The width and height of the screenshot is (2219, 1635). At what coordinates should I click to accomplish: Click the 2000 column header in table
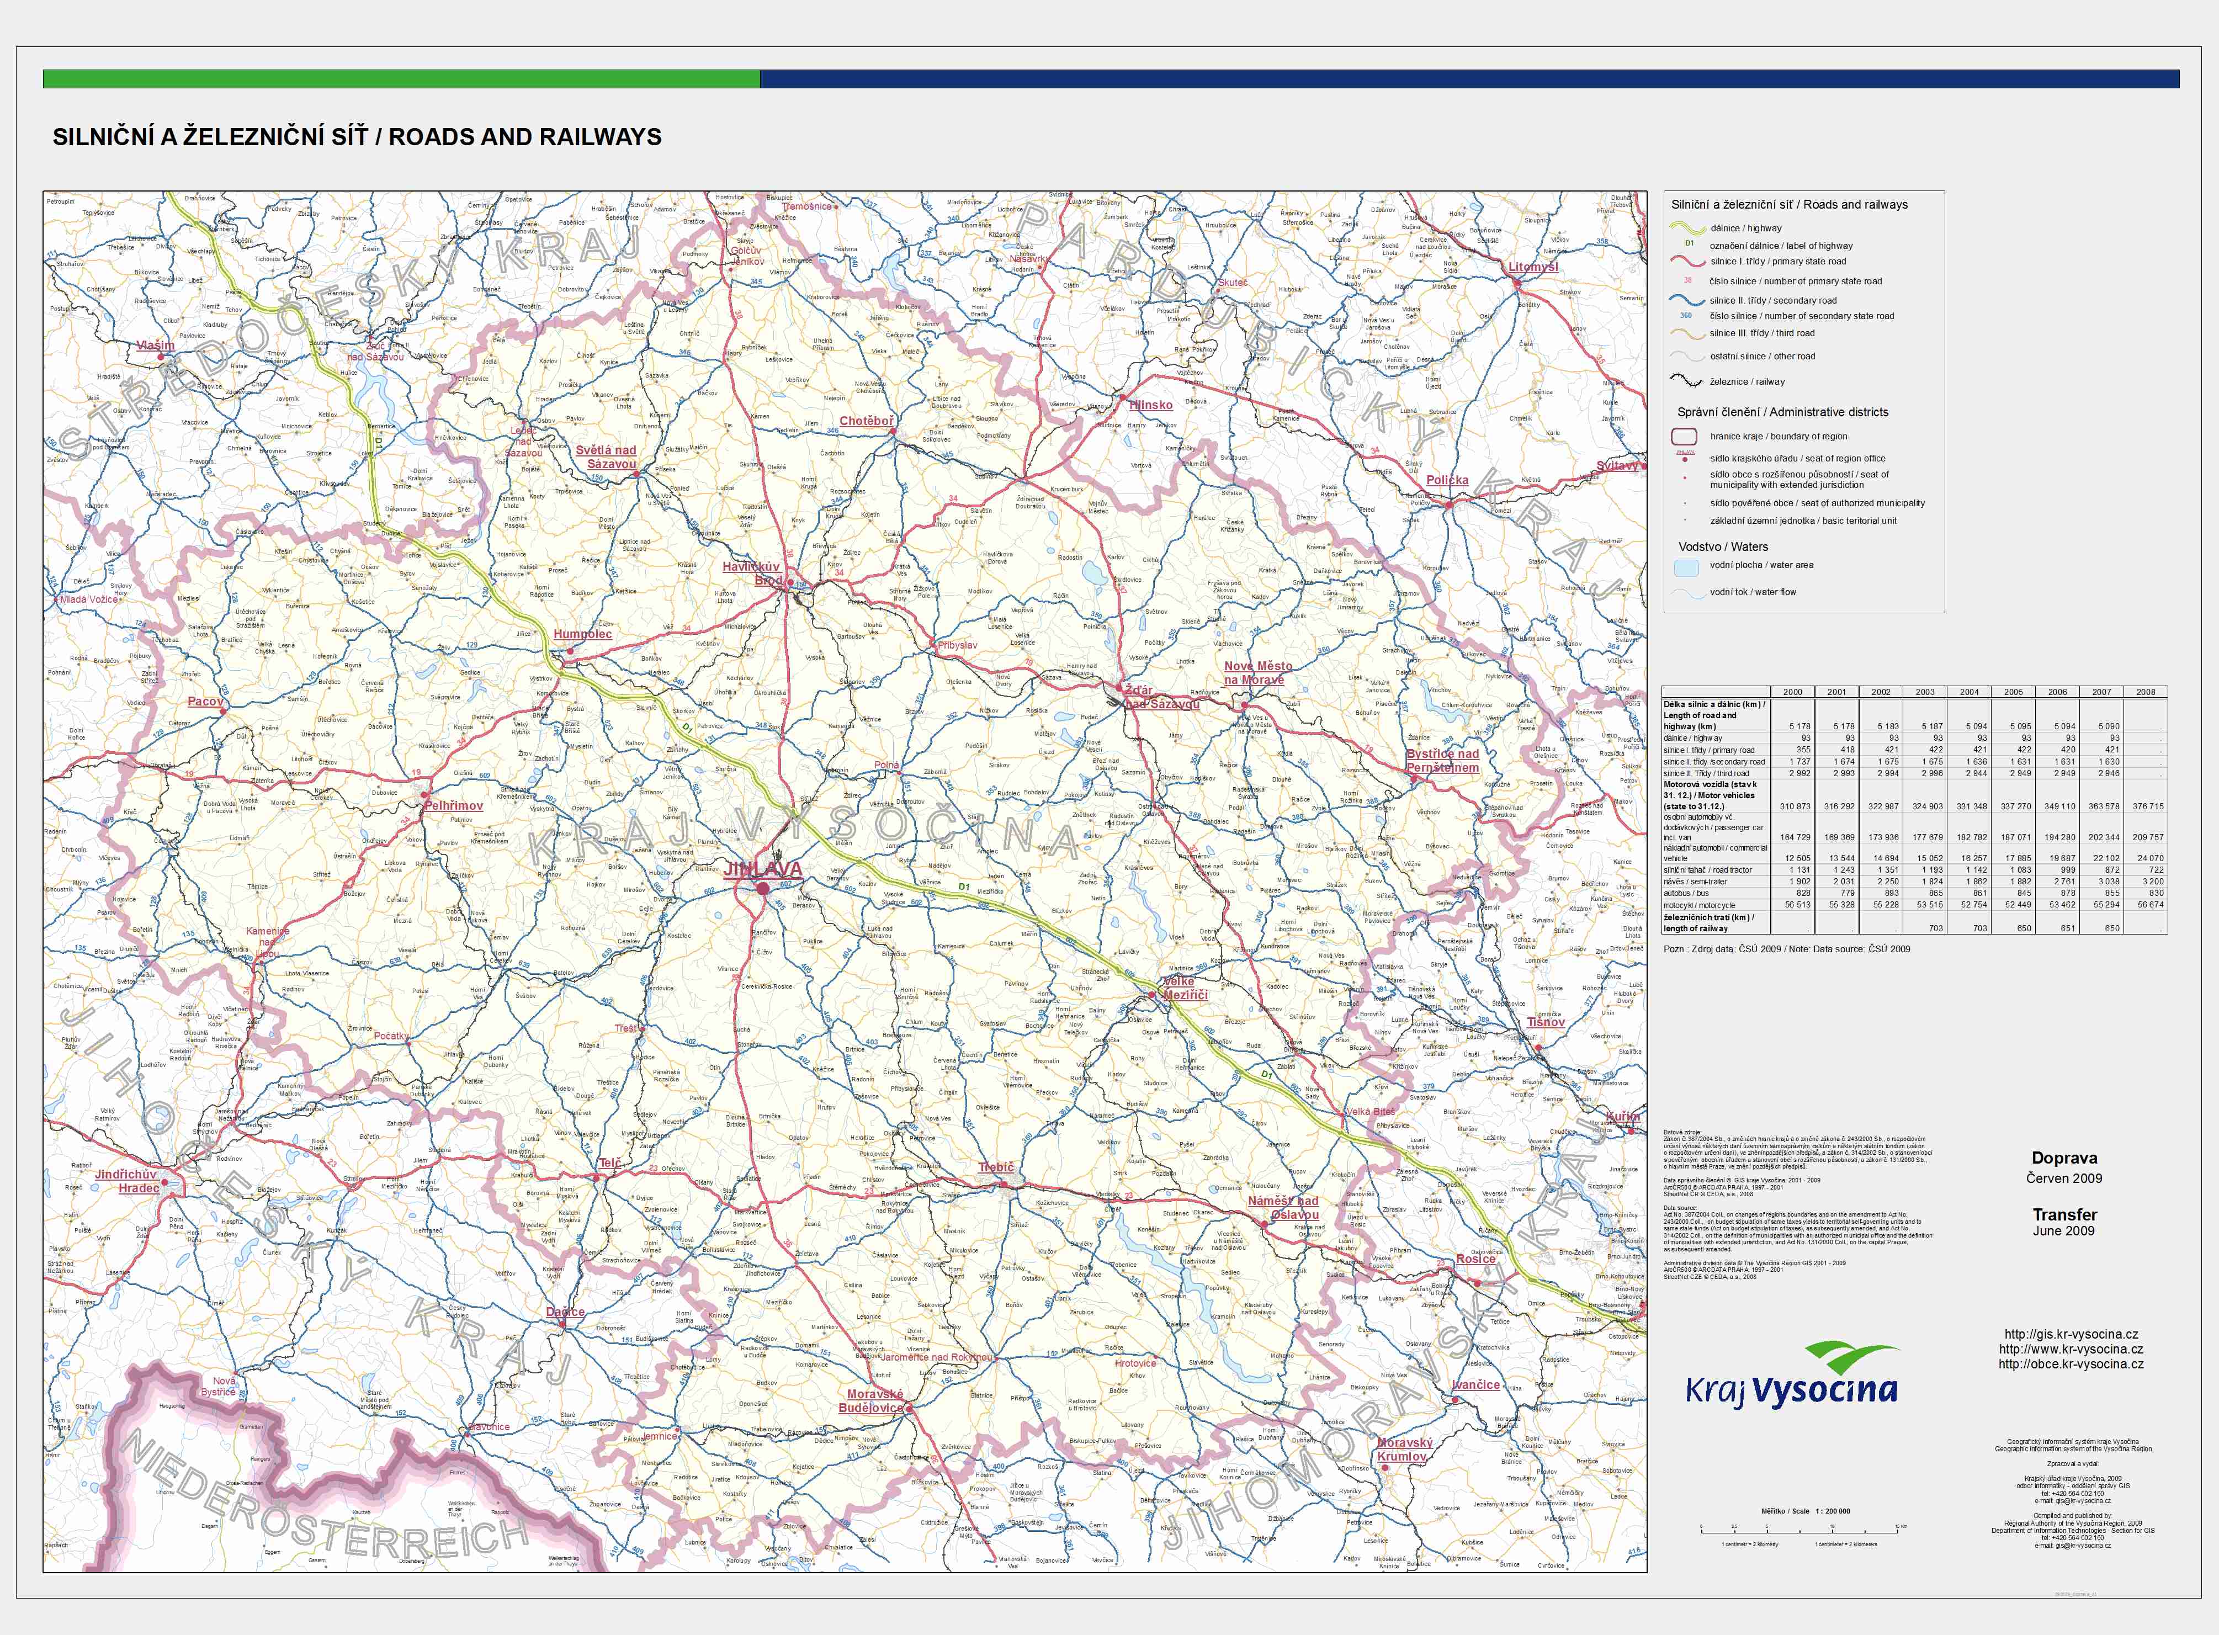coord(1792,692)
